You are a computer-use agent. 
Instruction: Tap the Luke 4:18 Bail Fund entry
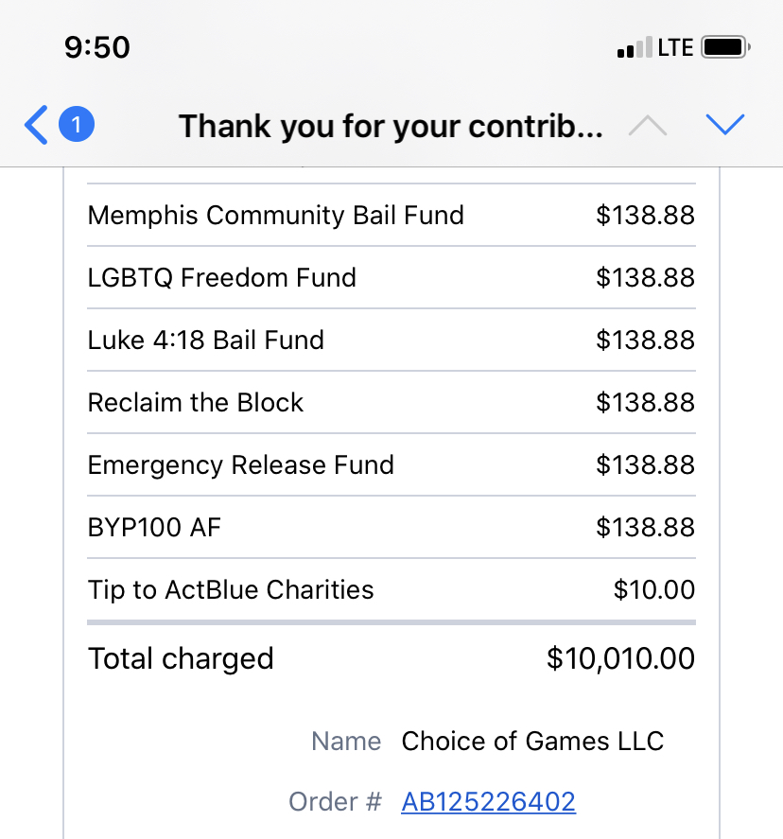coord(206,341)
